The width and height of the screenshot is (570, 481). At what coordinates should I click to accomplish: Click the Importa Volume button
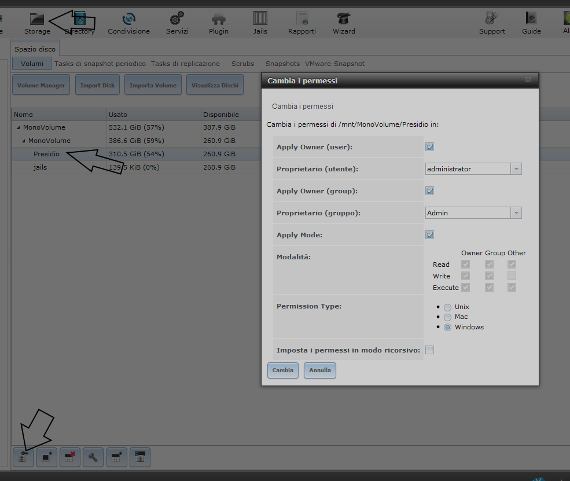153,85
